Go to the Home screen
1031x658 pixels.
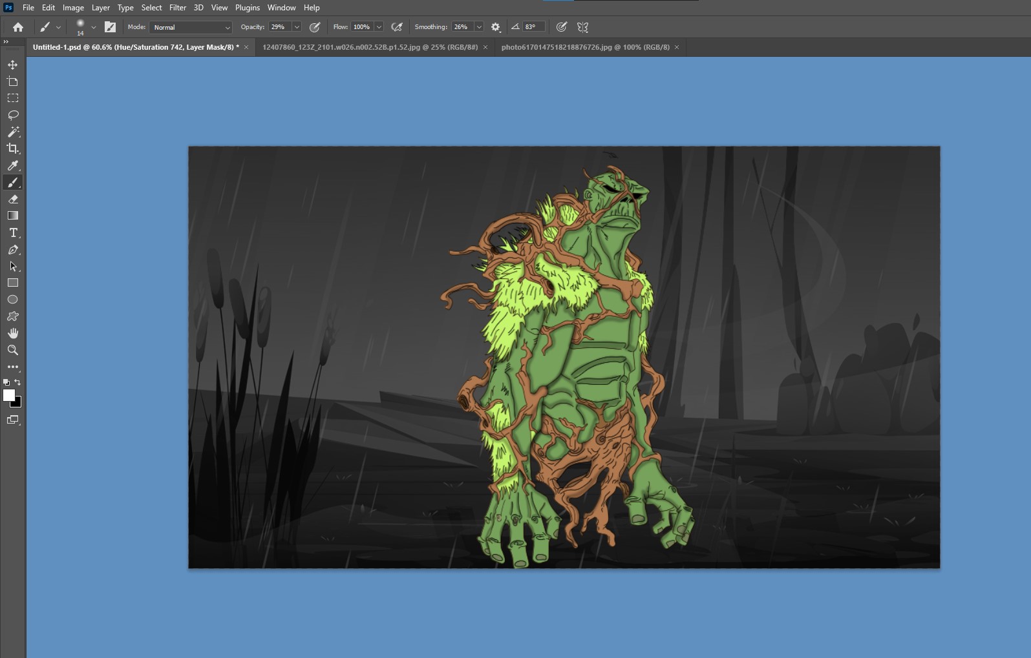[18, 27]
